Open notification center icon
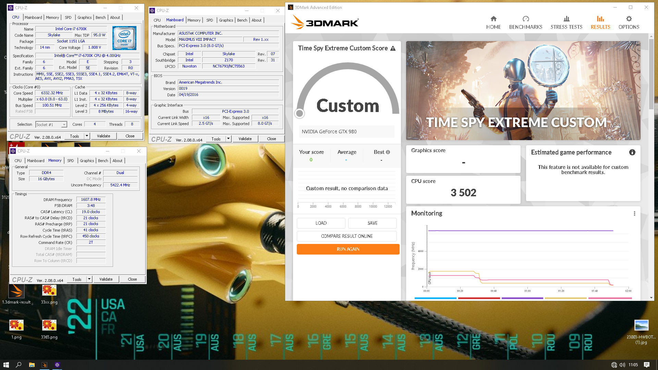Image resolution: width=658 pixels, height=370 pixels. pos(647,365)
